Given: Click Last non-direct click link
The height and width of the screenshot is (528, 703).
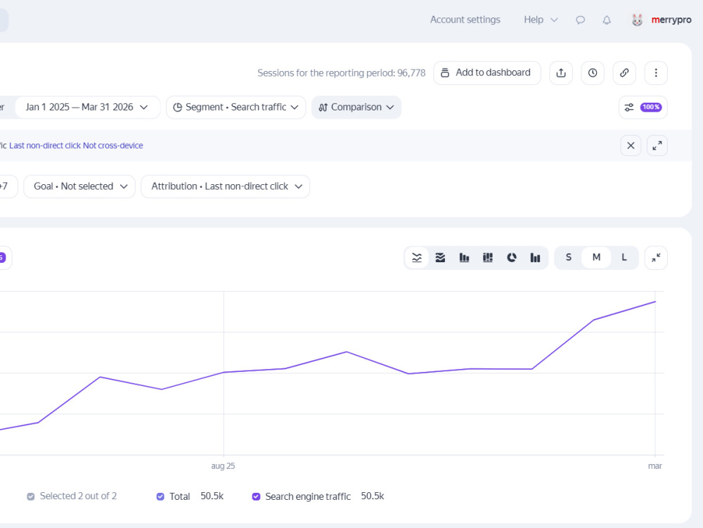Looking at the screenshot, I should (45, 146).
